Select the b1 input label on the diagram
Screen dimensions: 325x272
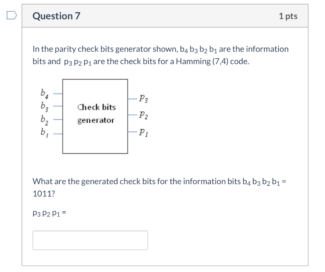(x=43, y=131)
